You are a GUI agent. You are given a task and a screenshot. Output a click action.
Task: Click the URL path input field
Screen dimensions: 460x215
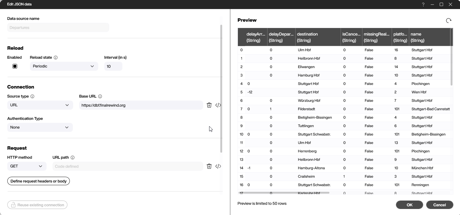pyautogui.click(x=128, y=166)
